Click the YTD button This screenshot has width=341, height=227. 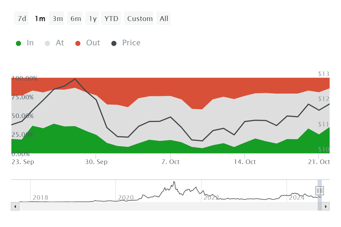(111, 18)
